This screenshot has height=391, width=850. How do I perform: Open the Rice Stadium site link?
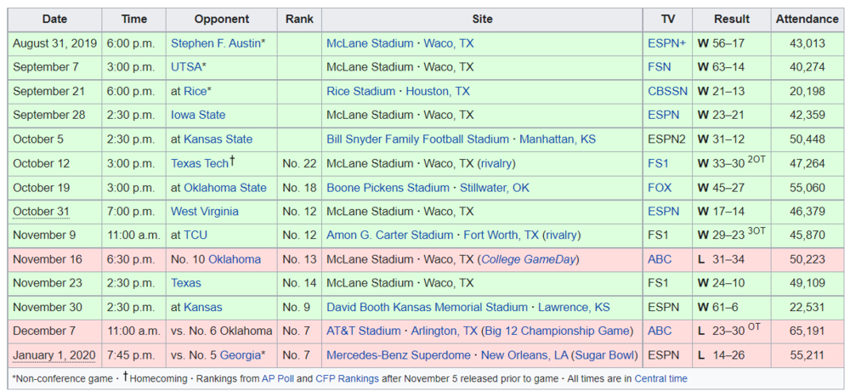point(360,91)
